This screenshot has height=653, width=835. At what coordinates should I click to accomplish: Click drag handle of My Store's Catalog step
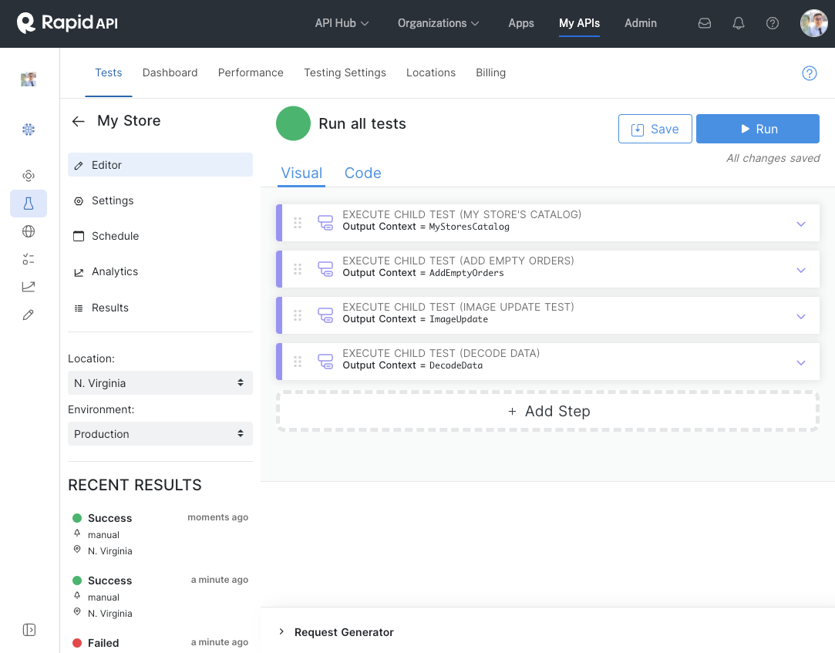[298, 223]
